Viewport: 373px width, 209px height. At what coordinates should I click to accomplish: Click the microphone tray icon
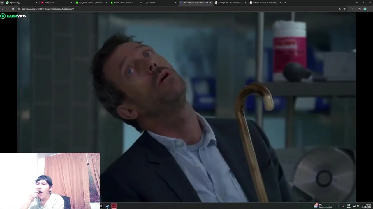(x=343, y=206)
